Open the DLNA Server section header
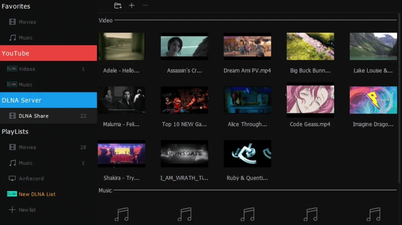 tap(48, 100)
